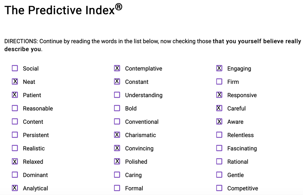Check the Bold checkbox
This screenshot has height=195, width=303.
pyautogui.click(x=117, y=108)
